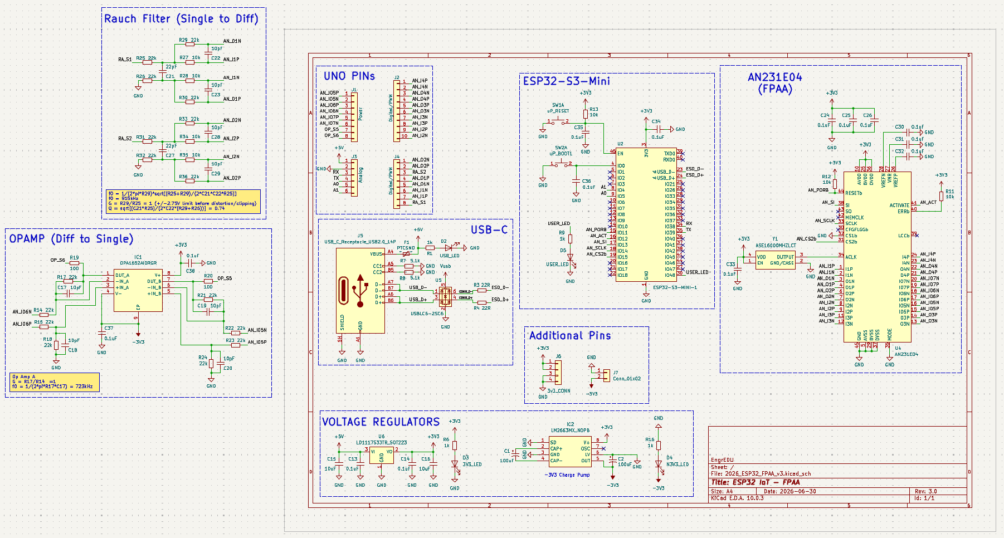Select the 'Id: 1/1' field
Image resolution: width=1004 pixels, height=538 pixels.
(924, 498)
